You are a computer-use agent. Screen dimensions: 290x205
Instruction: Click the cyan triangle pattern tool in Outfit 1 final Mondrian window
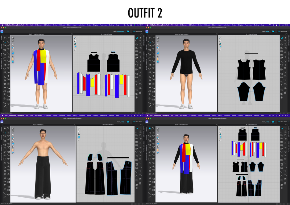pyautogui.click(x=137, y=38)
